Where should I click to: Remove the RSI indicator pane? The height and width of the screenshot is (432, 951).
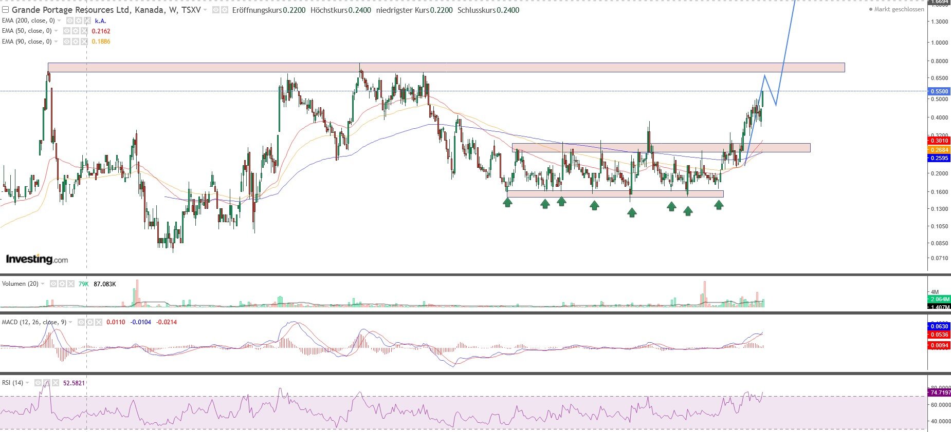(x=55, y=383)
